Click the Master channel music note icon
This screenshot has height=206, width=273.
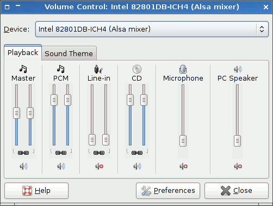point(23,69)
